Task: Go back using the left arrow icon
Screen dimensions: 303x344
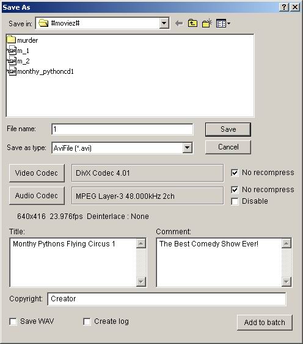Action: click(179, 23)
